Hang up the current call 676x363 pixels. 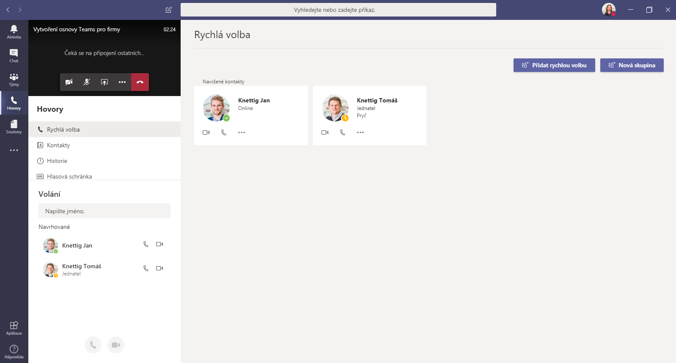point(140,82)
